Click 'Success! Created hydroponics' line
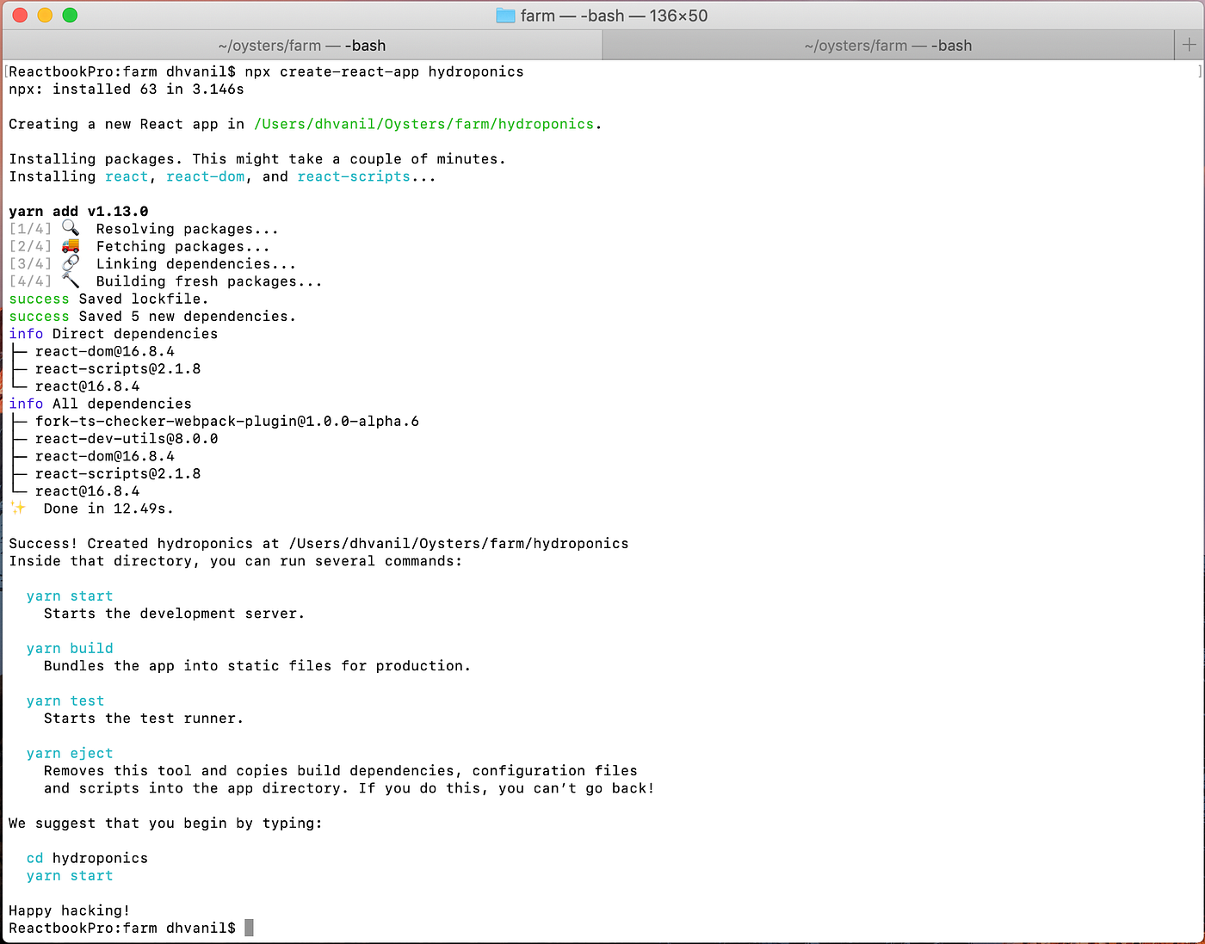This screenshot has width=1205, height=944. coord(318,544)
